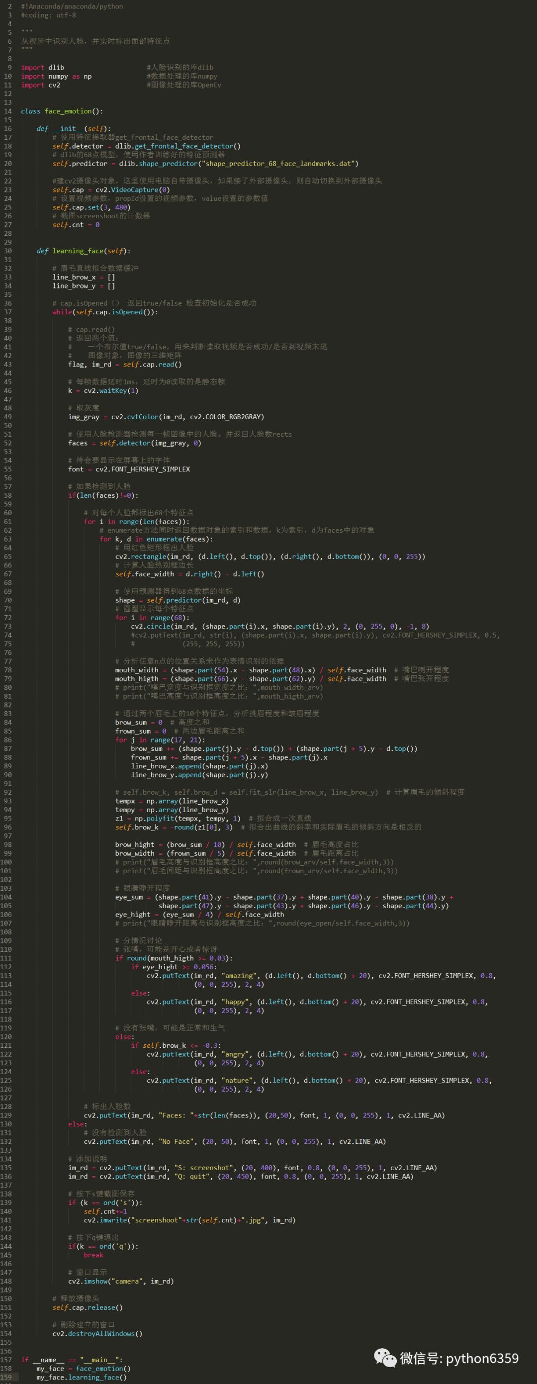This screenshot has height=1384, width=537.
Task: Click 'if round(mouth_higth >= 0.03):' condition
Action: coord(174,958)
